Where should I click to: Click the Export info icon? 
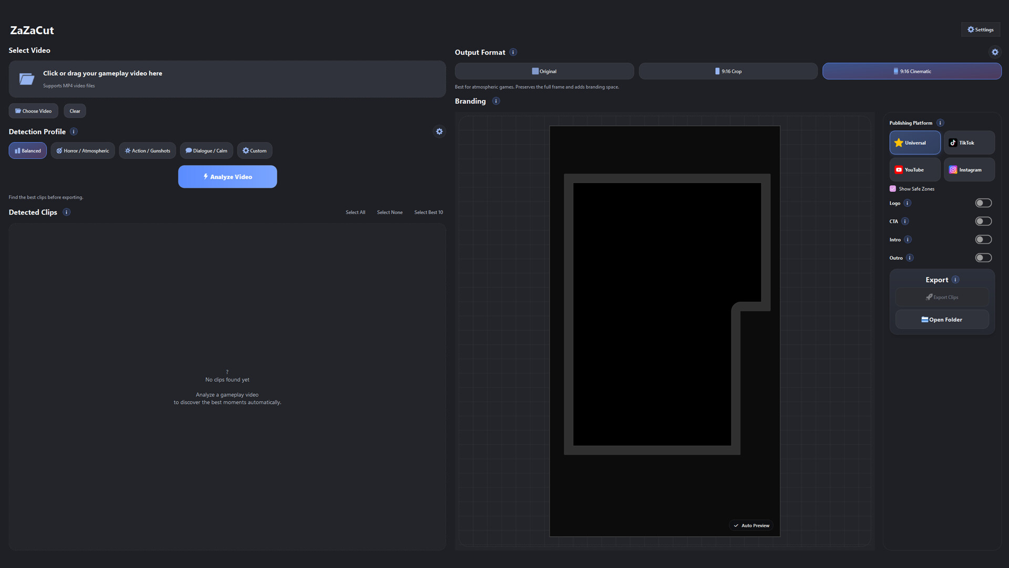coord(955,280)
